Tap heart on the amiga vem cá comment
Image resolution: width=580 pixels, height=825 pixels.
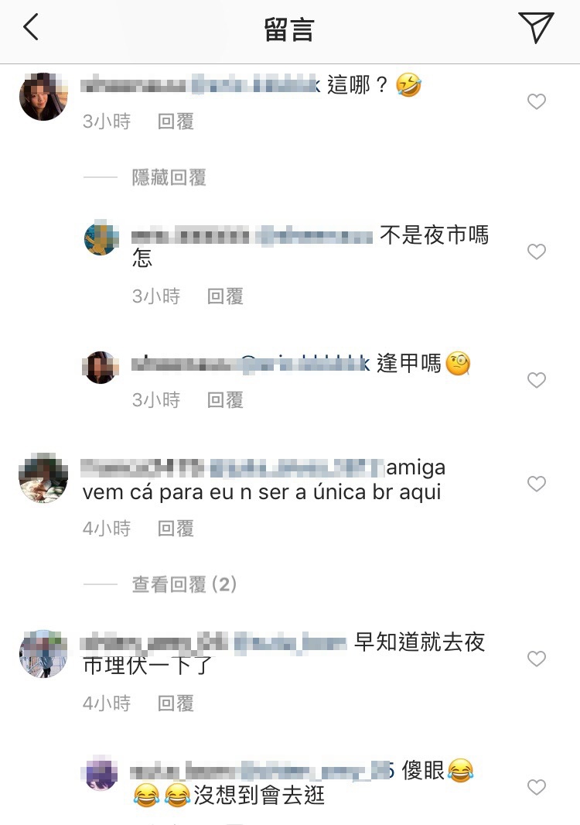point(537,484)
